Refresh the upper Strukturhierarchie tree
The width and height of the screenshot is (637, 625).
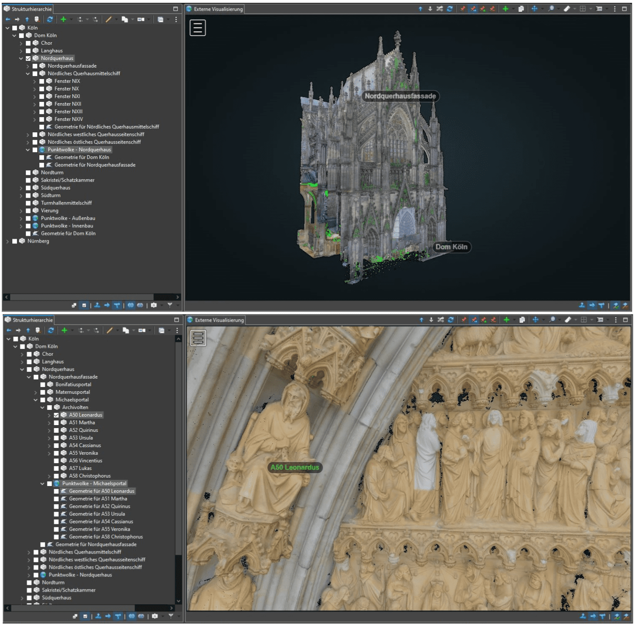50,19
